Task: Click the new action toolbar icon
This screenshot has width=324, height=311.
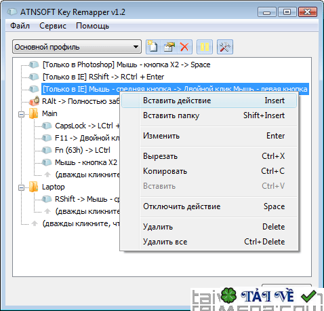Action: pos(154,47)
